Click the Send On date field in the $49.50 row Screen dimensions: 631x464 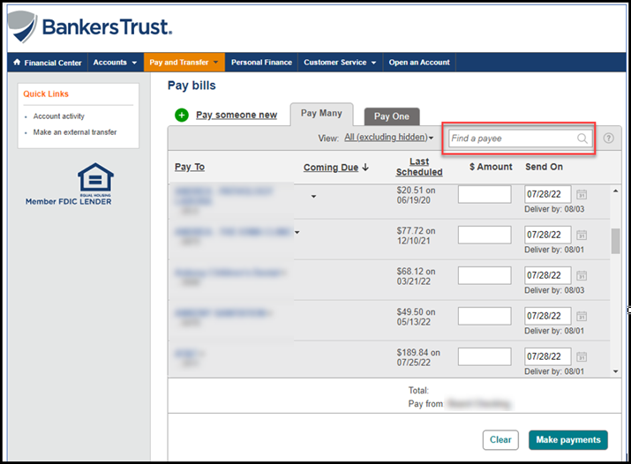tap(548, 316)
